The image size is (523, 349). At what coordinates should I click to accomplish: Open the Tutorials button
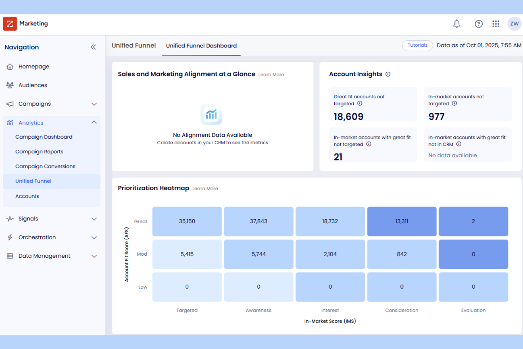pyautogui.click(x=417, y=45)
